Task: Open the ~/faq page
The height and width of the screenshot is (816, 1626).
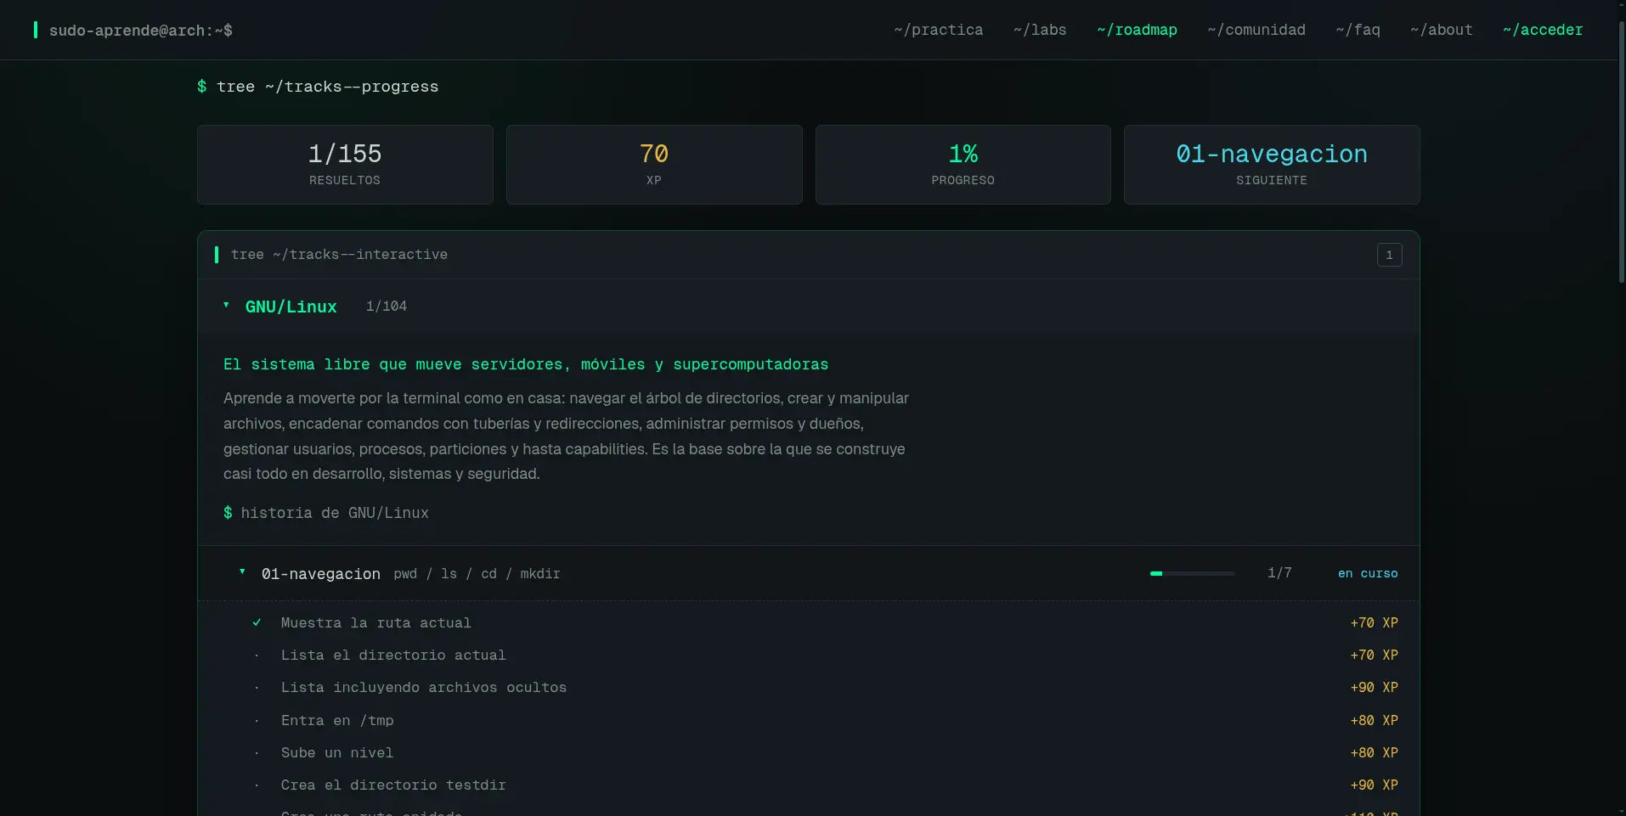Action: [1358, 30]
